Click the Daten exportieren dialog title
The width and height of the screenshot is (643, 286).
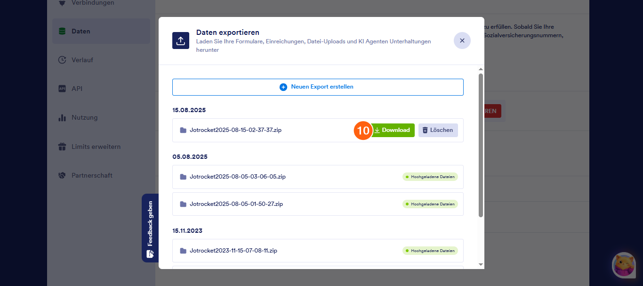coord(228,33)
